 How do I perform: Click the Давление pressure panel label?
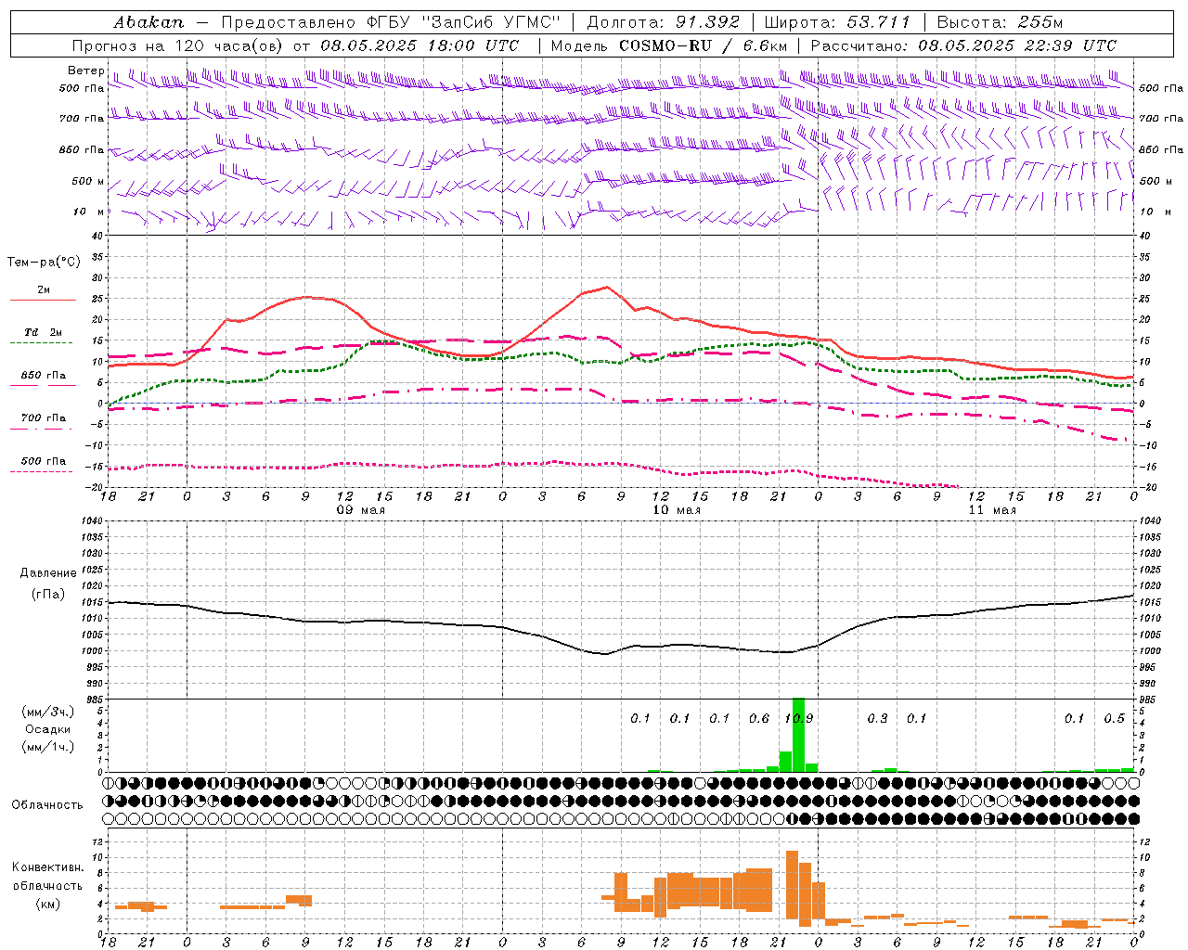(48, 573)
